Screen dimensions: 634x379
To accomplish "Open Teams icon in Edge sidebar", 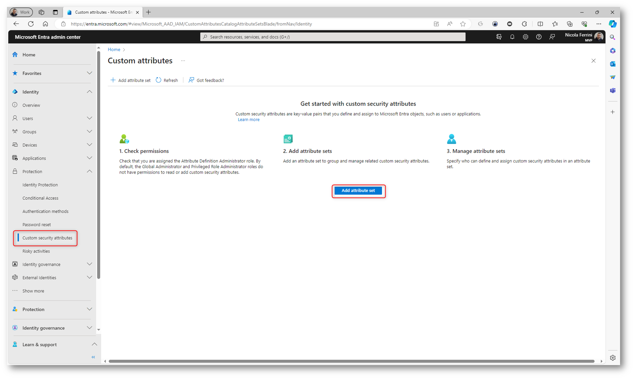I will pos(612,90).
